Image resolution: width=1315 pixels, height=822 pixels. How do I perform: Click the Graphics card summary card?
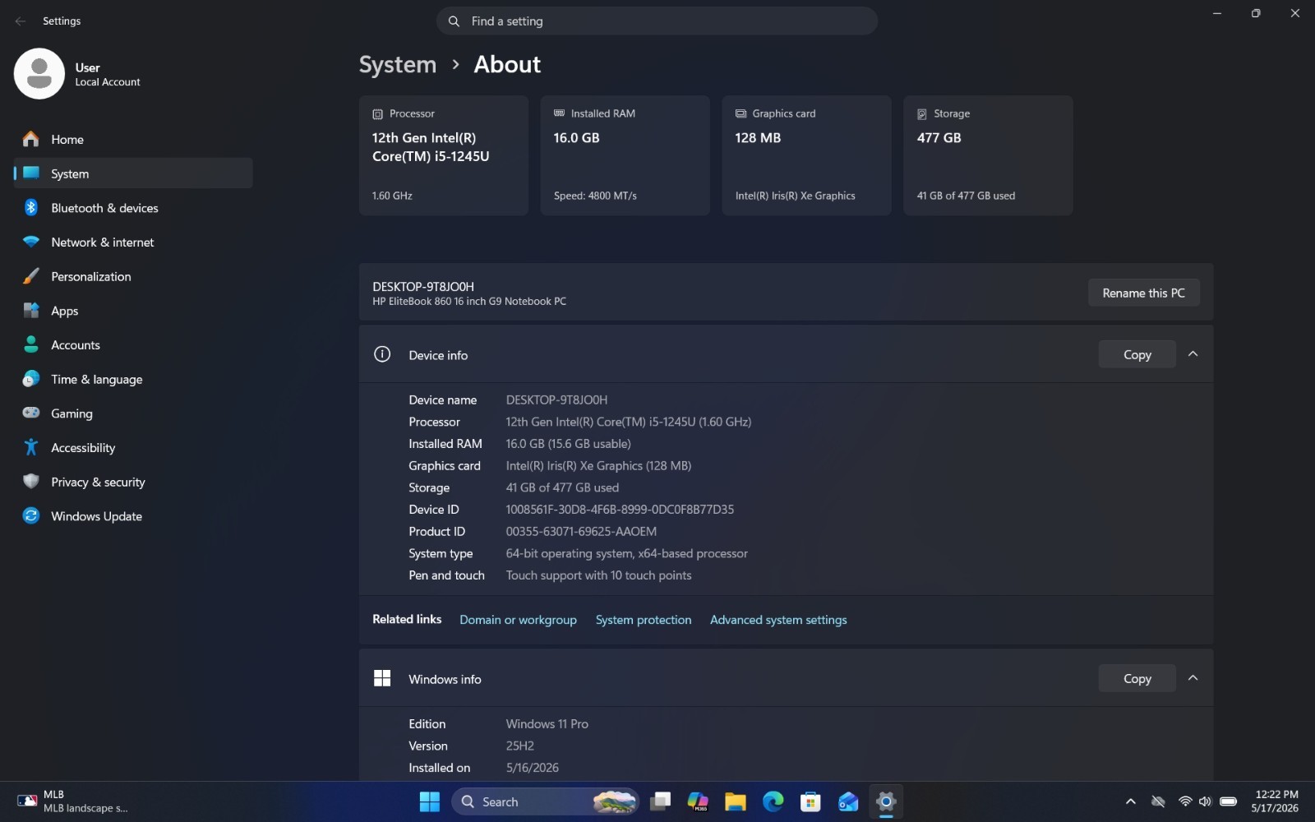[x=807, y=155]
